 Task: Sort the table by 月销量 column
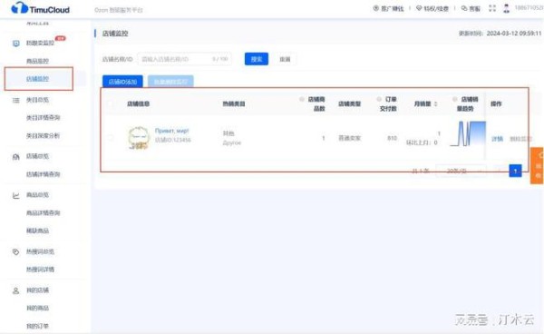coord(436,103)
